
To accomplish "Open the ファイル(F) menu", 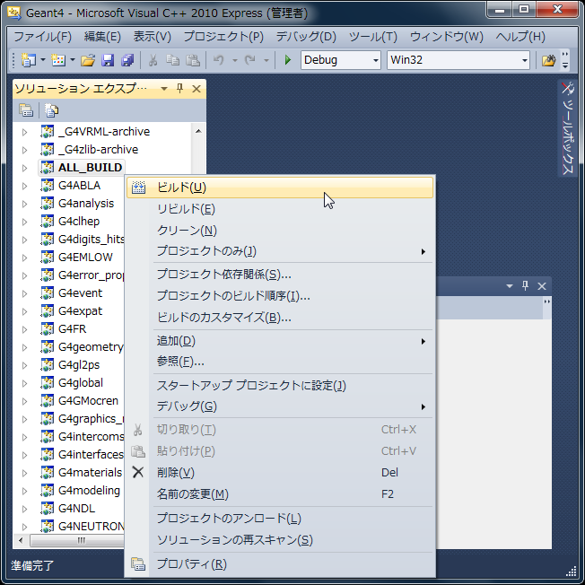I will [42, 37].
